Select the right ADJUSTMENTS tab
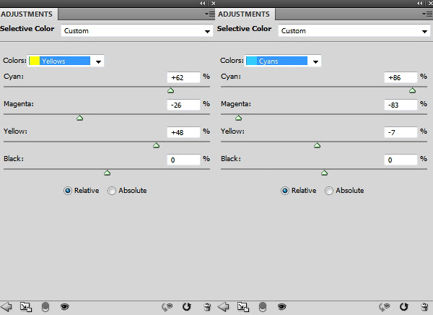Viewport: 433px width, 315px height. click(244, 14)
